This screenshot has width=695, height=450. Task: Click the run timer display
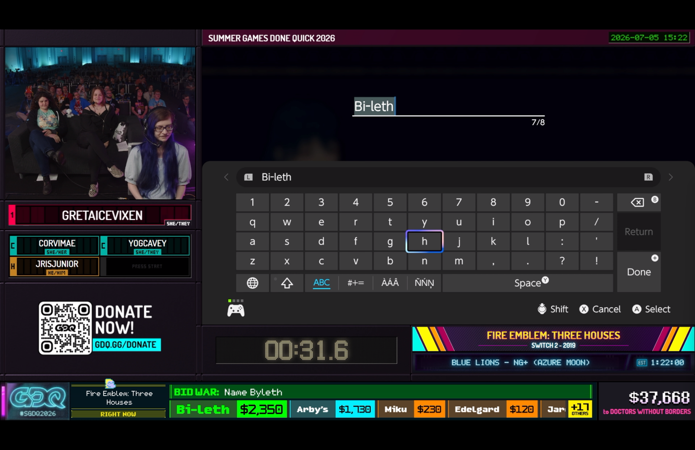tap(307, 351)
